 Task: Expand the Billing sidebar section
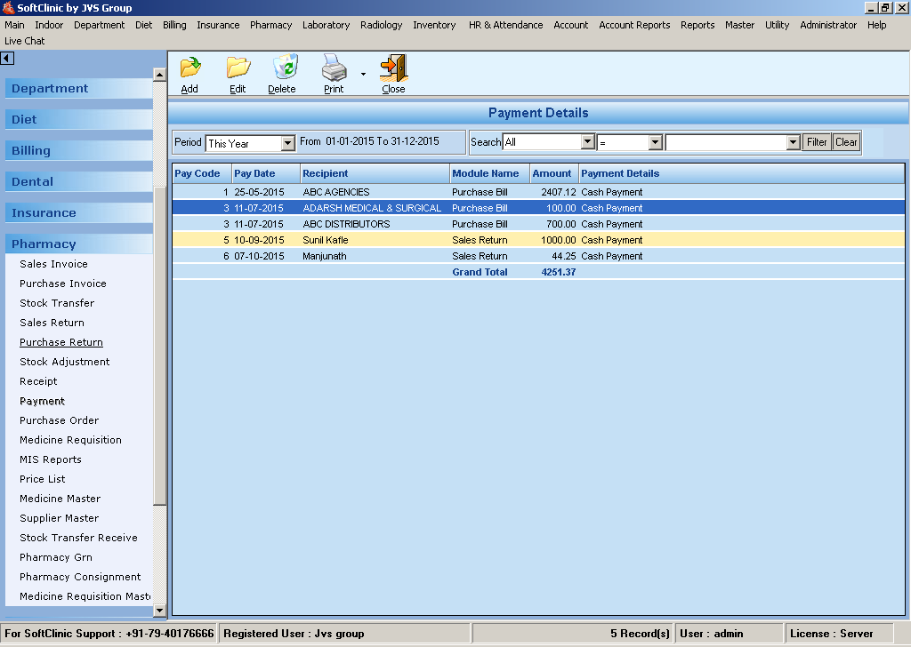[31, 150]
